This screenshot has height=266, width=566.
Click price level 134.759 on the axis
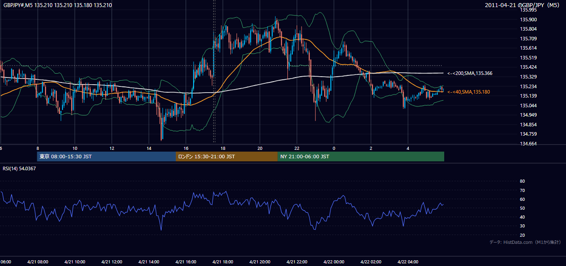tap(528, 134)
